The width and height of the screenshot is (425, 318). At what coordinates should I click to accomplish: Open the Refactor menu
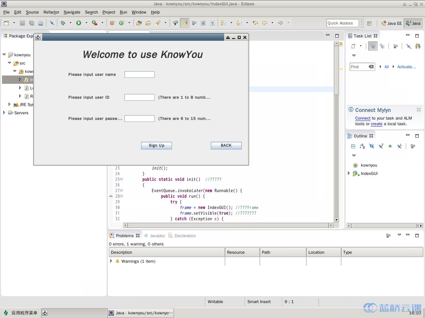pos(51,12)
